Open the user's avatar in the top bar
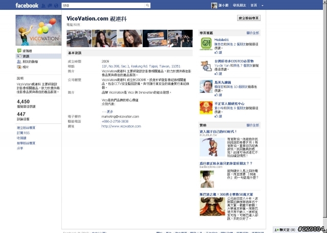This screenshot has width=327, height=233. coord(214,6)
